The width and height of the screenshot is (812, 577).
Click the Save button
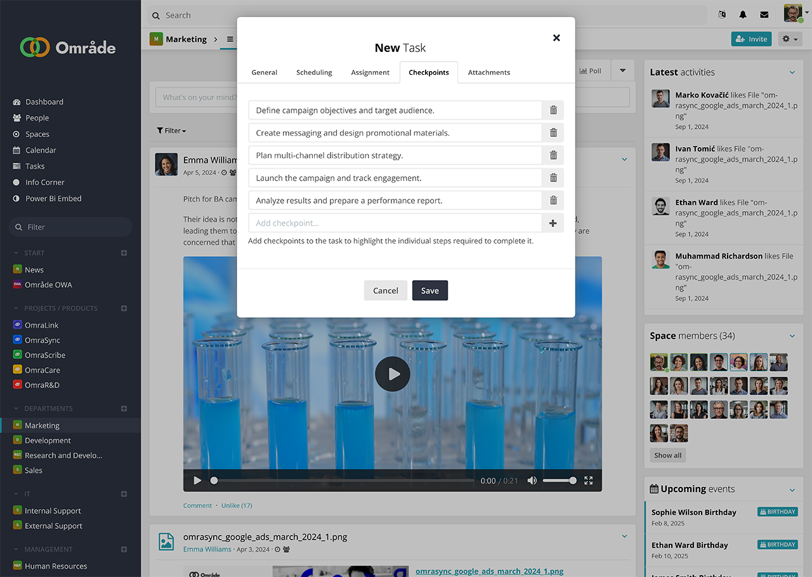pos(429,290)
